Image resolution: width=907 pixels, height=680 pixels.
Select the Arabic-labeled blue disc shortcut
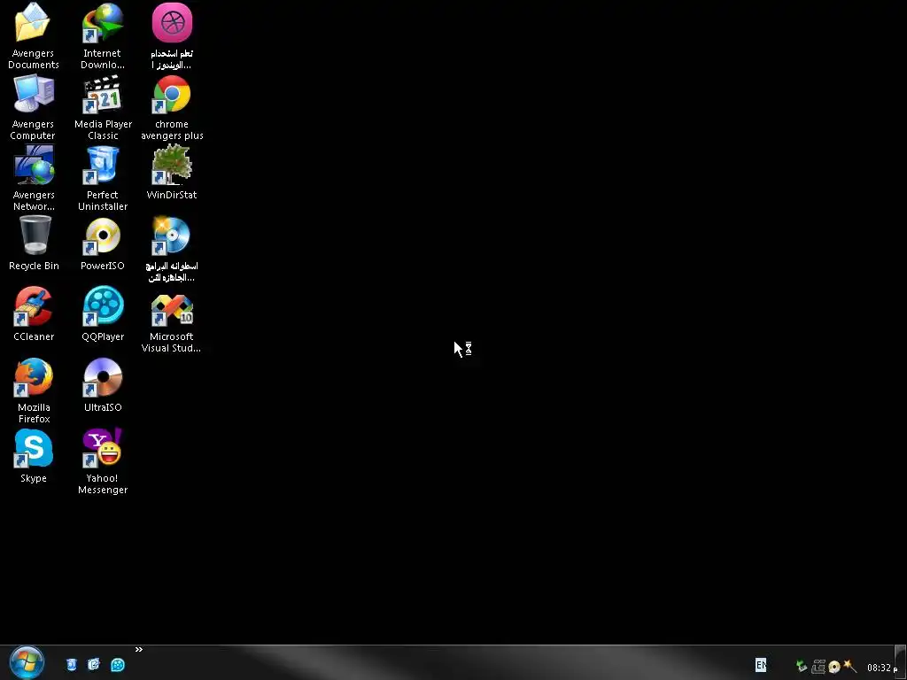[172, 236]
